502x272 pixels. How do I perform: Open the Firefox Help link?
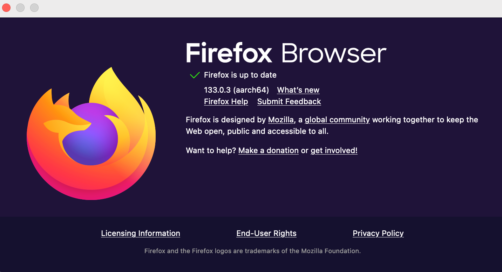pyautogui.click(x=226, y=102)
